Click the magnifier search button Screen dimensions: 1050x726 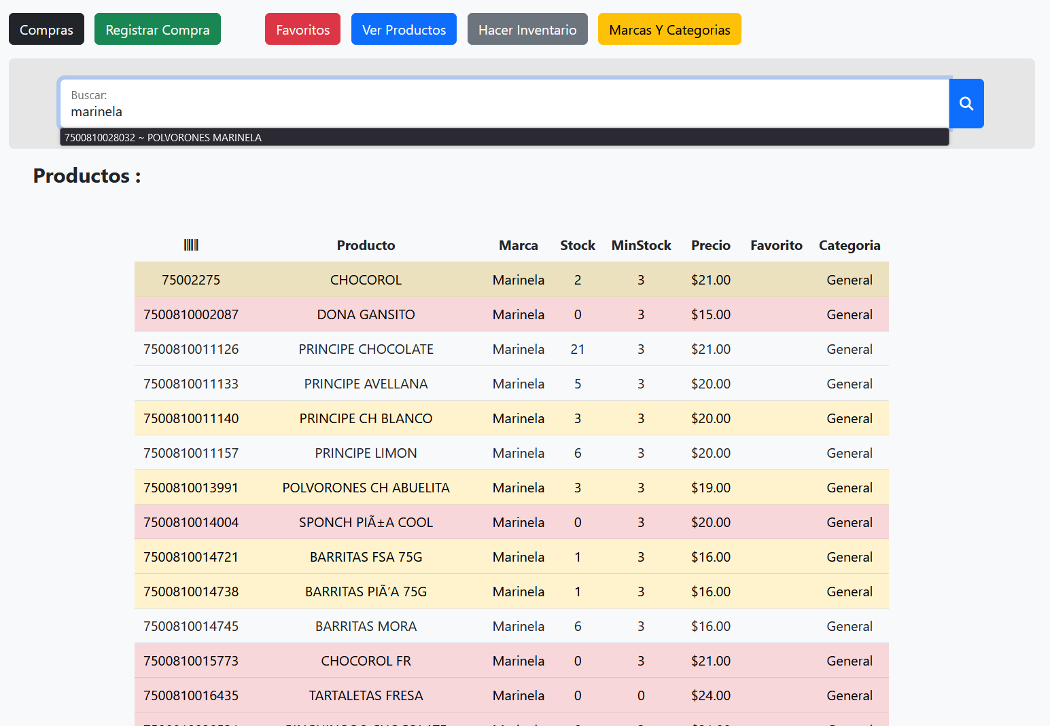[x=966, y=103]
